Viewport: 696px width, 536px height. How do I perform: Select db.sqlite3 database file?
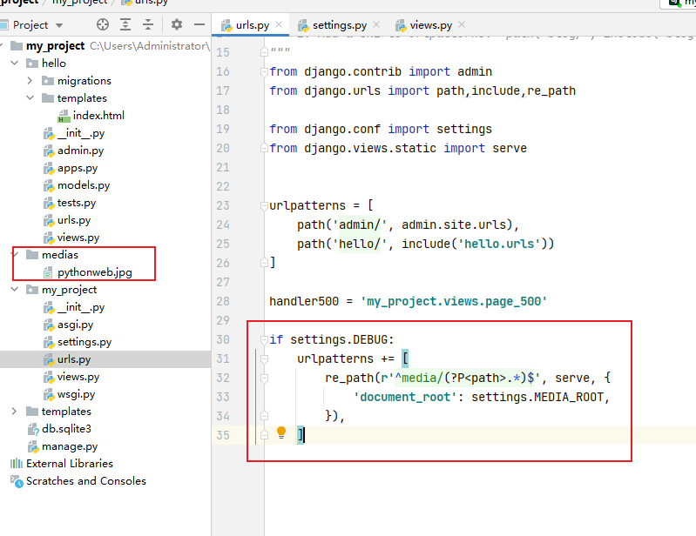59,429
